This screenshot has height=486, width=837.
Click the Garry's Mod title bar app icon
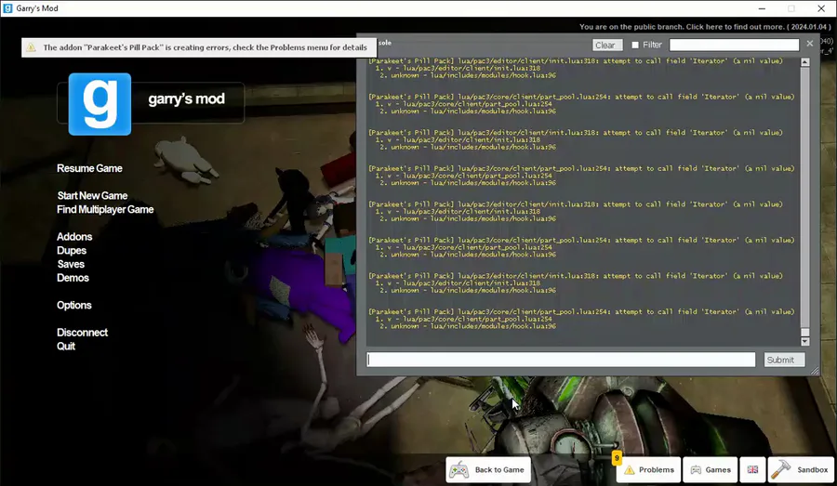[x=7, y=8]
